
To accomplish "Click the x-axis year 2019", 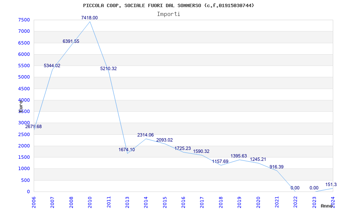I will tap(239, 202).
